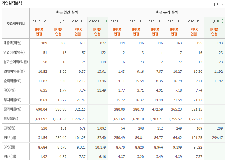Image resolution: width=226 pixels, height=160 pixels.
Task: Select the 2021.03 column header
Action: (136, 21)
